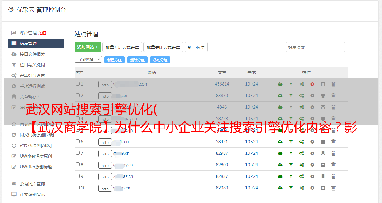Click 新建分组 button
Viewport: 382px width, 203px height.
[115, 60]
